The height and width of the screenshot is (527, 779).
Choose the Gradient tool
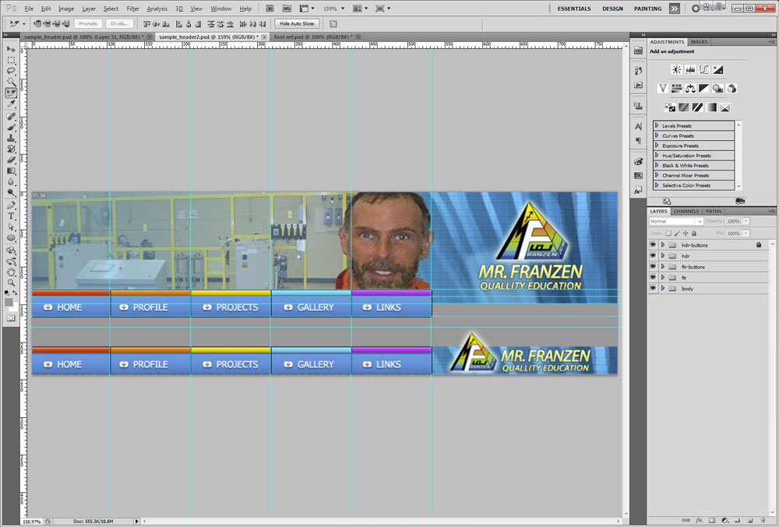coord(11,170)
